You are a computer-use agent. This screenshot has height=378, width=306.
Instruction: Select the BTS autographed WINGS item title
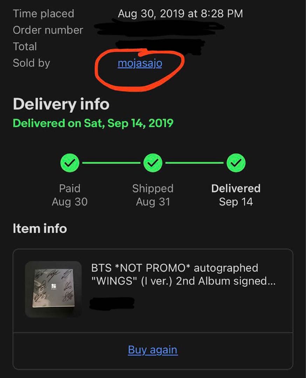pos(183,274)
